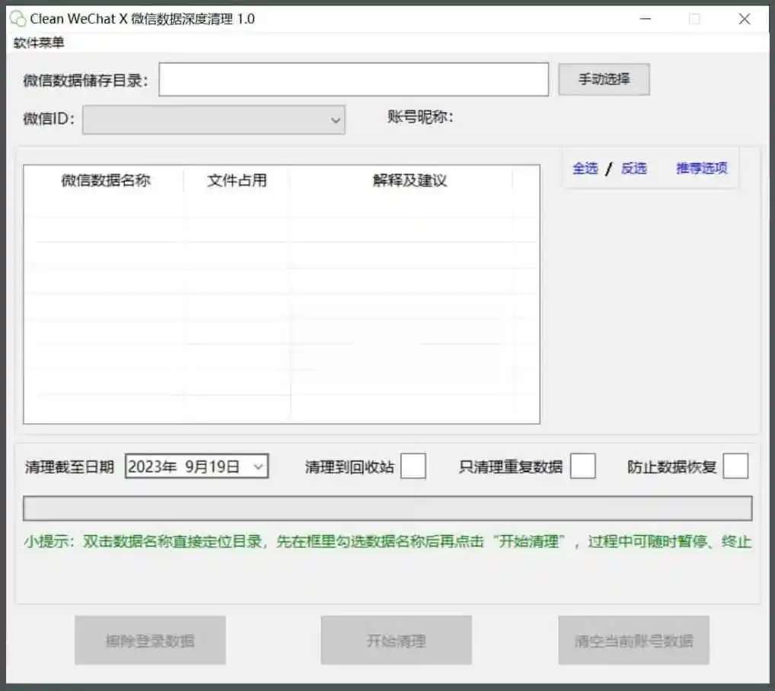Open the 微信ID dropdown
Screen dimensions: 775x691
tap(213, 119)
